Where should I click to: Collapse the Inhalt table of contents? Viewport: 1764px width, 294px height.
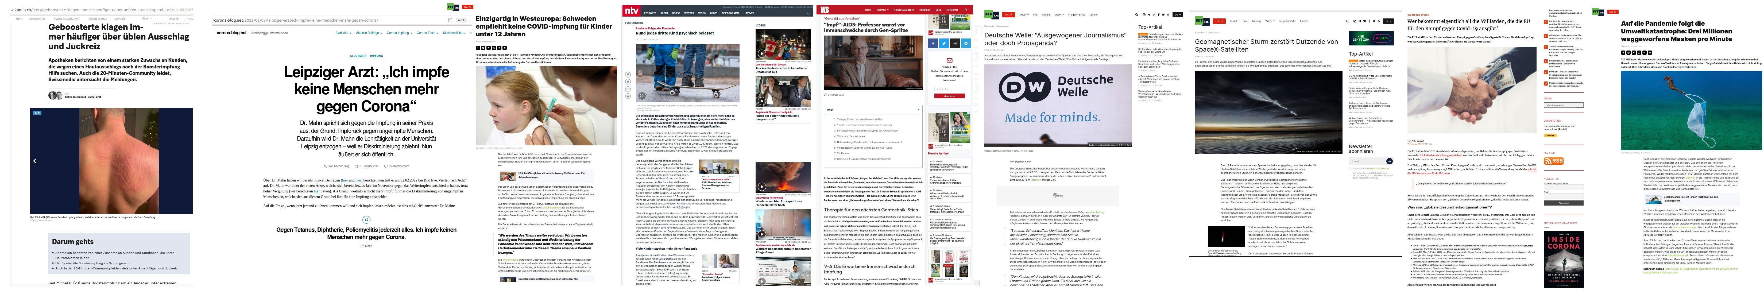coord(919,110)
